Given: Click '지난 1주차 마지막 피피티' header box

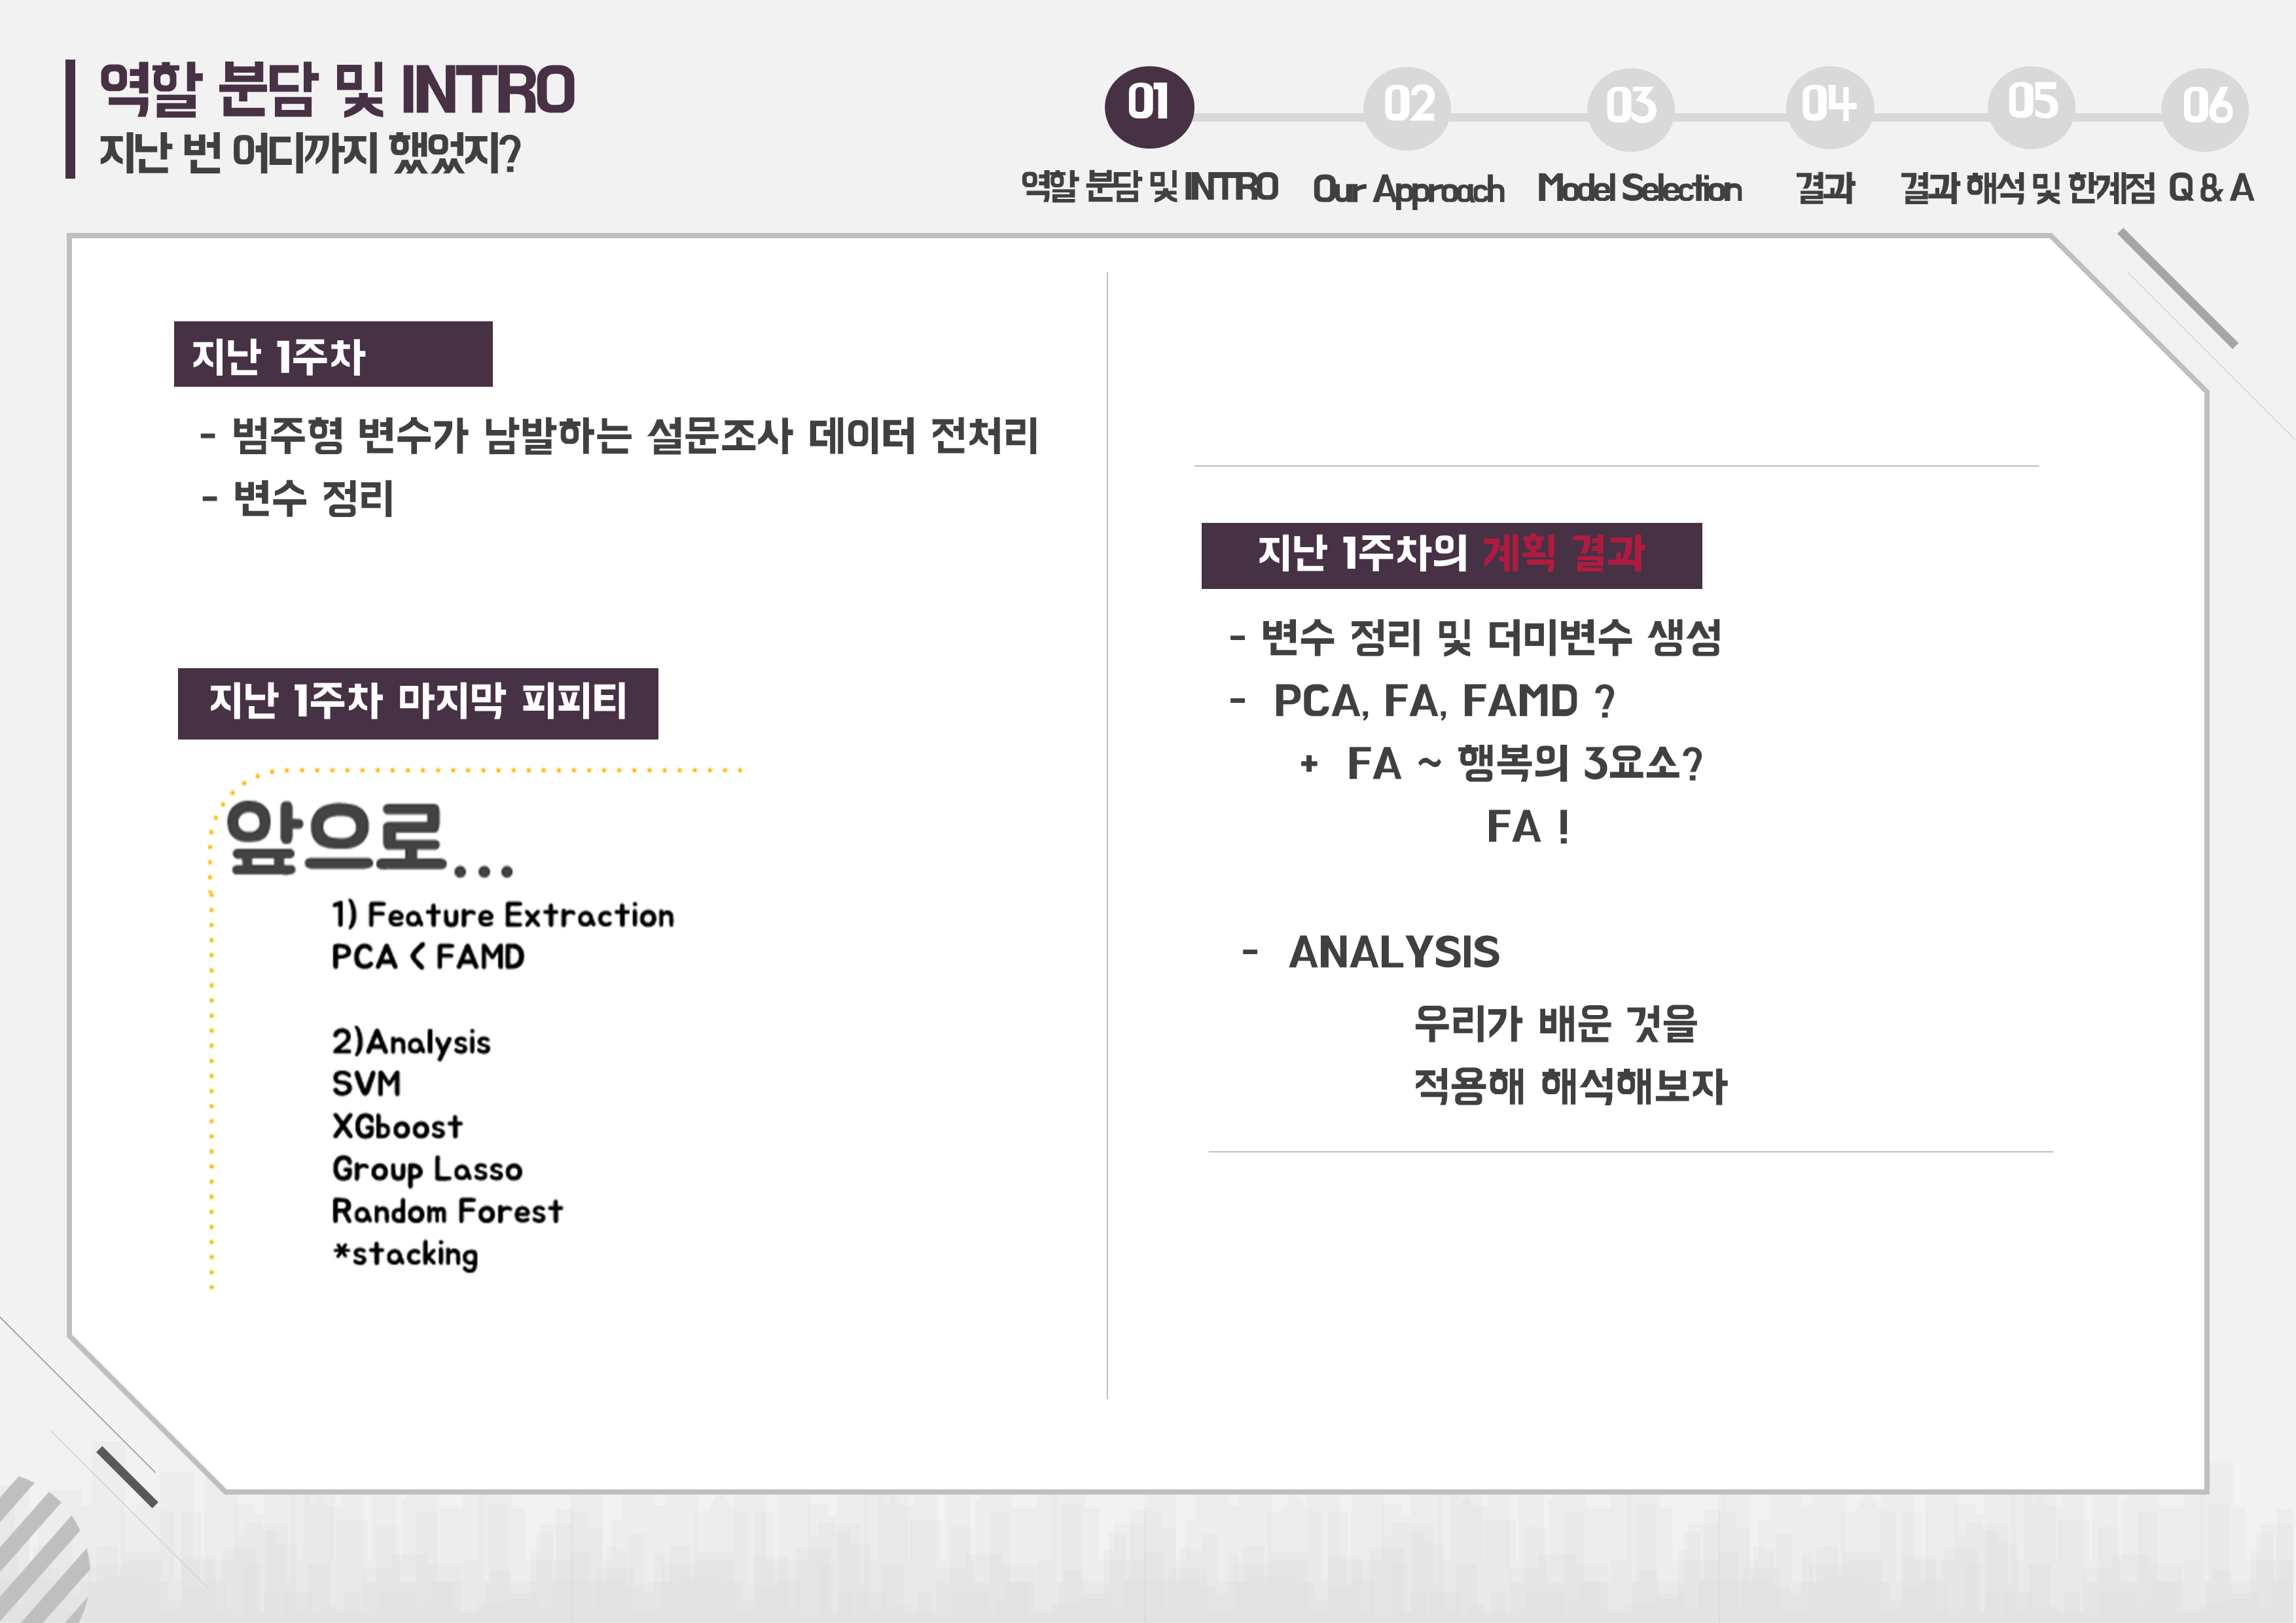Looking at the screenshot, I should tap(417, 703).
